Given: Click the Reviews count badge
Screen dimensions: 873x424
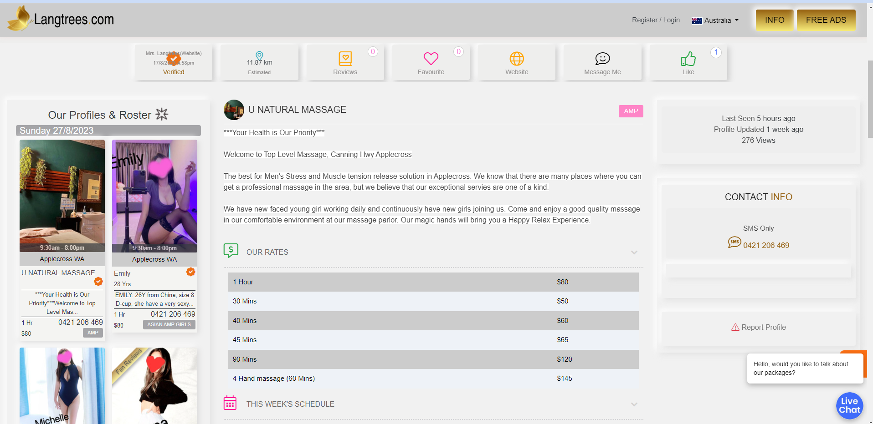Looking at the screenshot, I should pos(373,52).
